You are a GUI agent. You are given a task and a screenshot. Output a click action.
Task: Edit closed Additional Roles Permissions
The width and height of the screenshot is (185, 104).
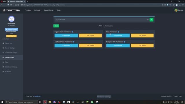click(x=90, y=46)
